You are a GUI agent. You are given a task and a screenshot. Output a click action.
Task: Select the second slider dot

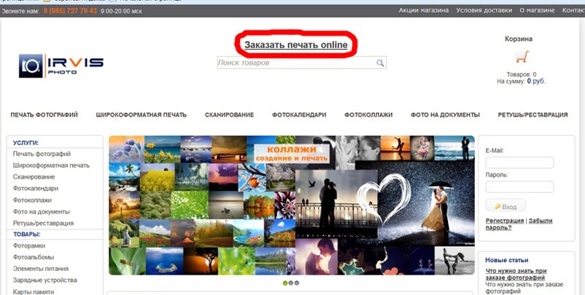[x=291, y=283]
